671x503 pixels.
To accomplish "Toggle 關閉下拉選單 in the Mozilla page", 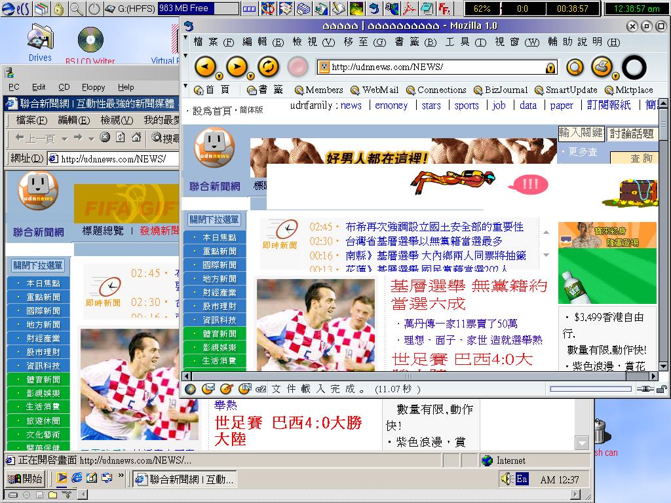I will (x=214, y=219).
